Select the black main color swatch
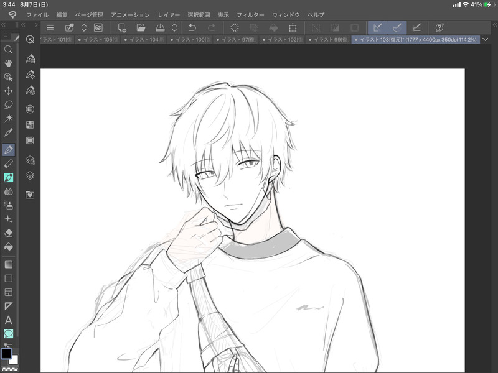 (6, 353)
